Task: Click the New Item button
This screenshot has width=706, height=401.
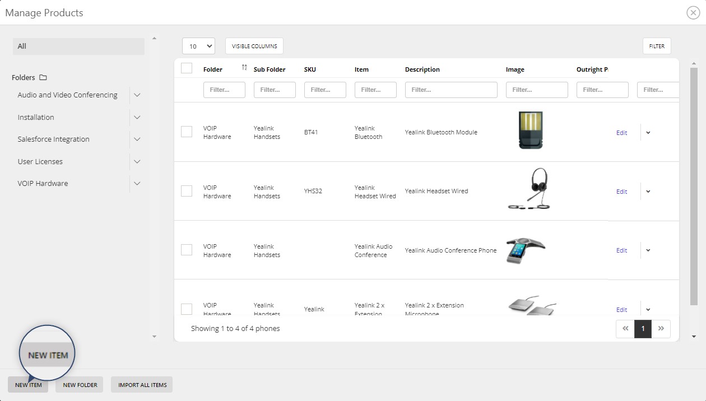Action: [x=27, y=385]
